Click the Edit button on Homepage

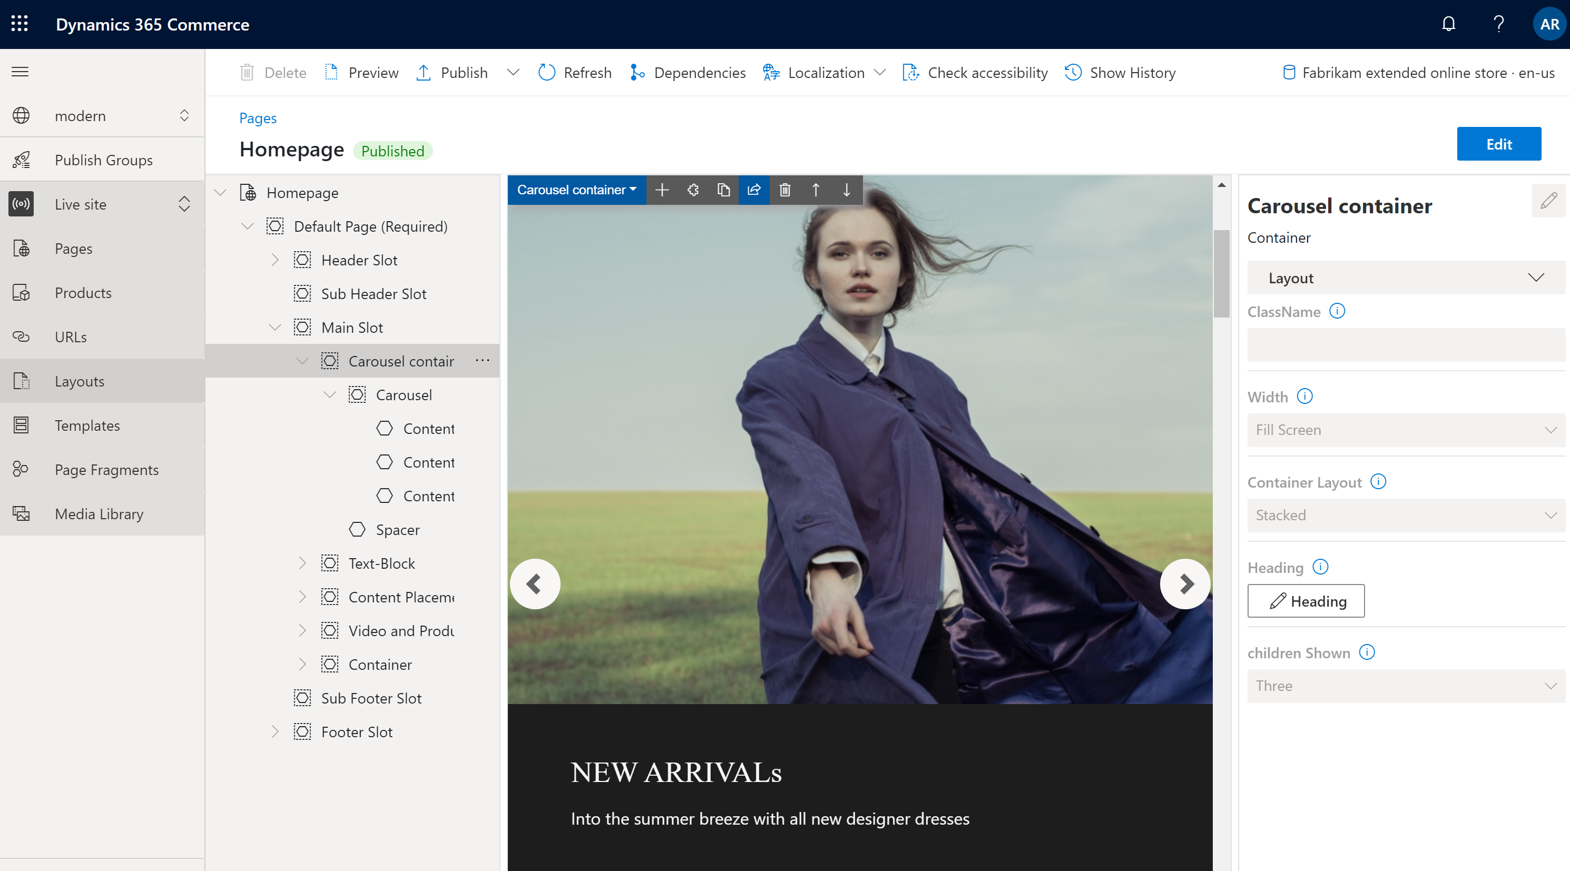click(x=1499, y=144)
